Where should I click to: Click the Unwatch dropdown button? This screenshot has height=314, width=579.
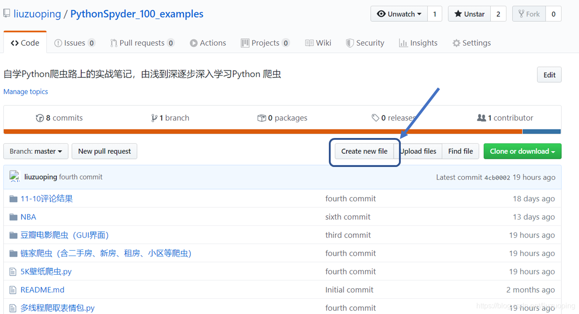click(x=399, y=14)
